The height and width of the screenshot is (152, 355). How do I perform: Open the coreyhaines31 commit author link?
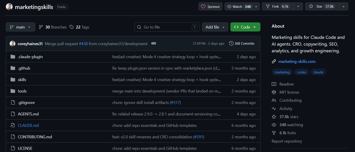coord(30,44)
